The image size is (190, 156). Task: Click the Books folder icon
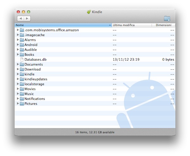coord(22,55)
